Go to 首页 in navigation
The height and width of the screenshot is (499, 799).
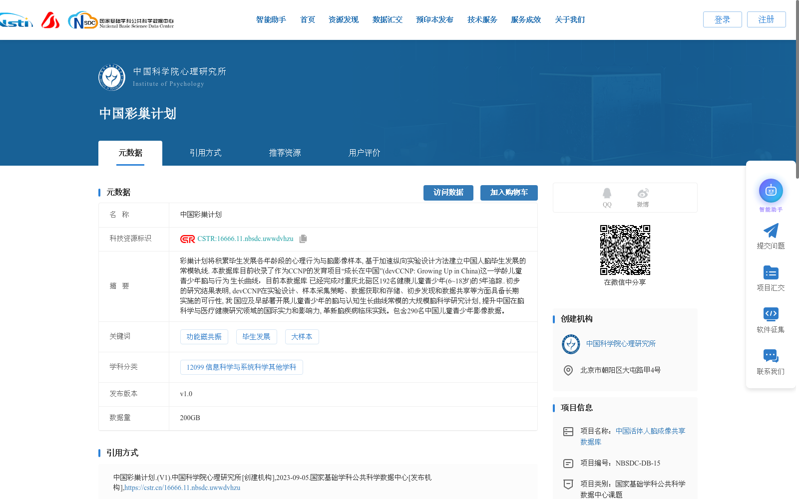point(308,20)
